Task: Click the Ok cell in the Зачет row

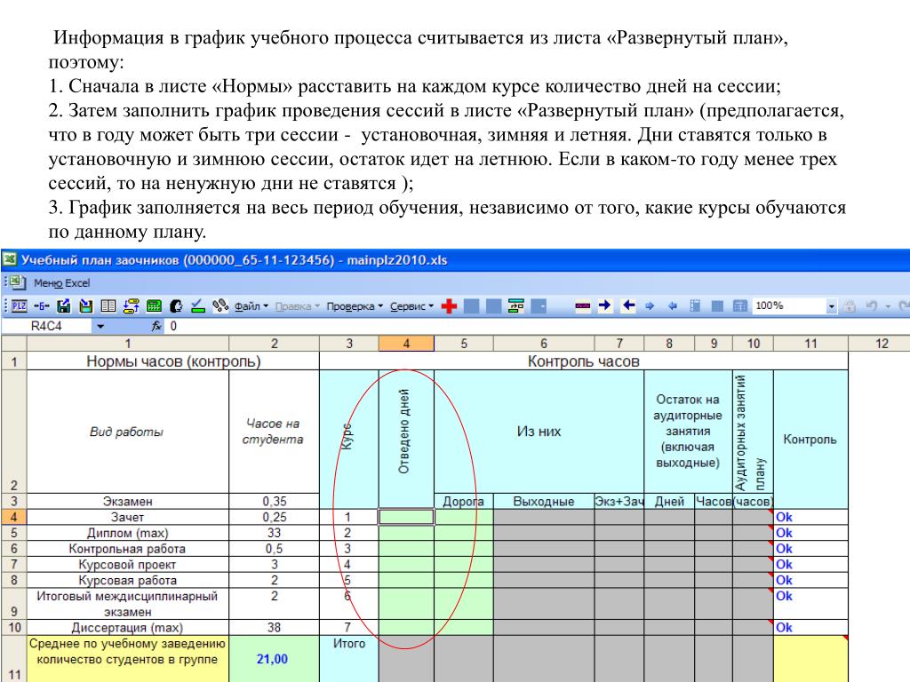Action: pyautogui.click(x=810, y=518)
